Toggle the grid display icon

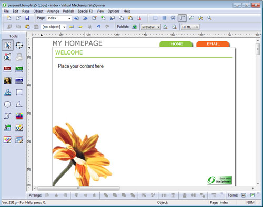[164, 18]
